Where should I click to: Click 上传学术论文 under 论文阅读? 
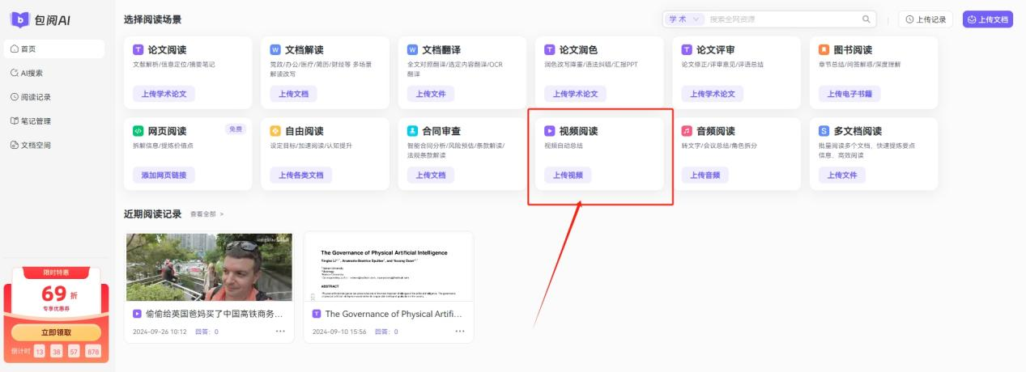click(164, 94)
